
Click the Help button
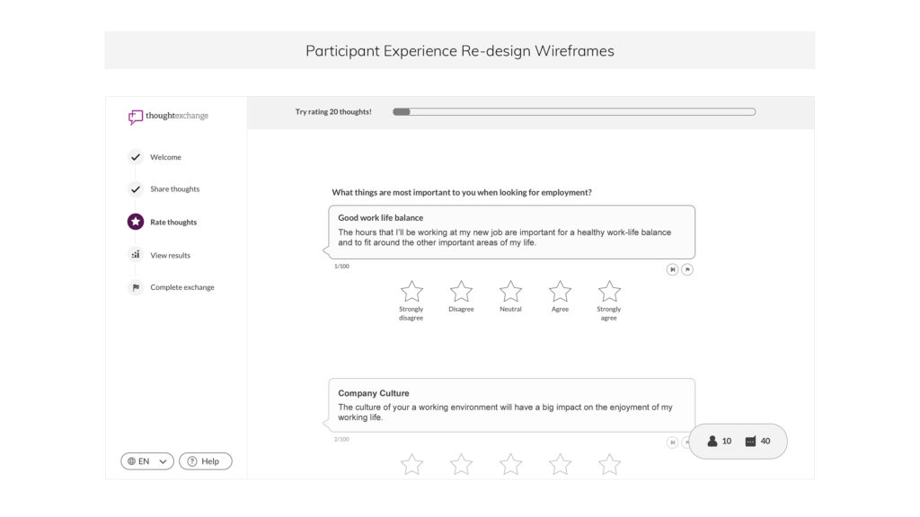tap(206, 461)
